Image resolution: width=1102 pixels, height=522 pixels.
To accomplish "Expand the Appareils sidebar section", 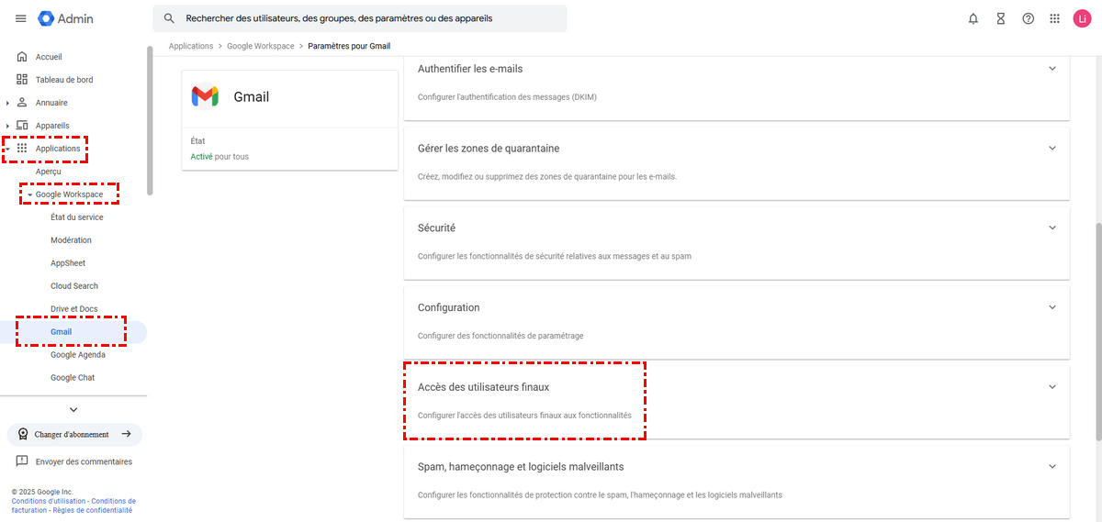I will pyautogui.click(x=7, y=126).
